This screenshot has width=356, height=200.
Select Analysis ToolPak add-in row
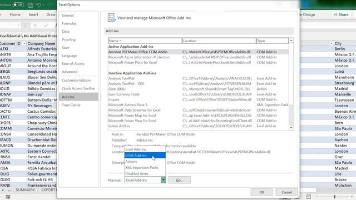tap(198, 78)
